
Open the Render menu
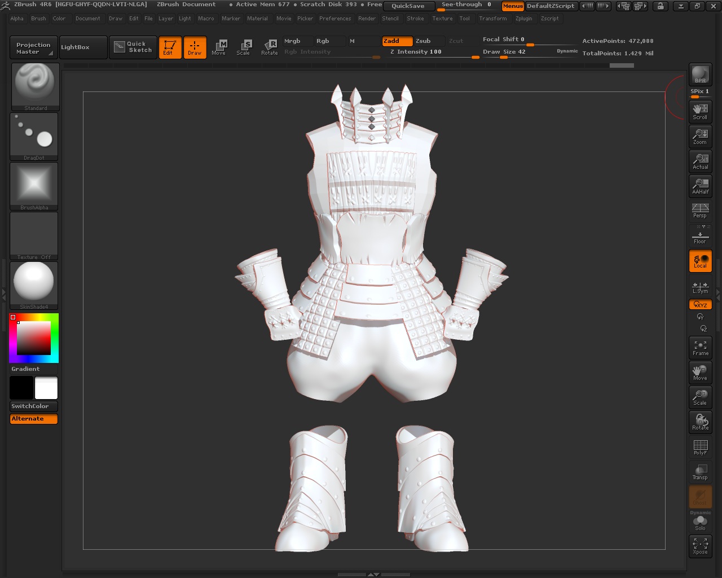click(367, 19)
